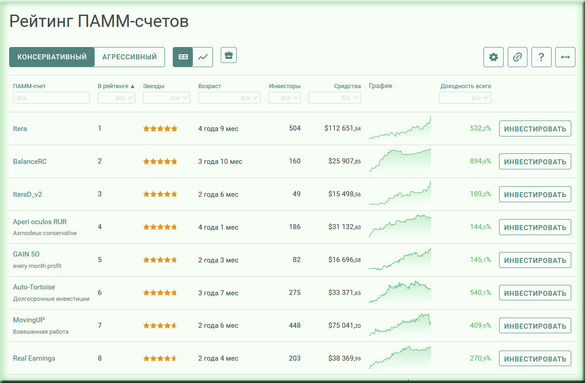
Task: Click Инвестировать button for Itera
Action: tap(535, 129)
